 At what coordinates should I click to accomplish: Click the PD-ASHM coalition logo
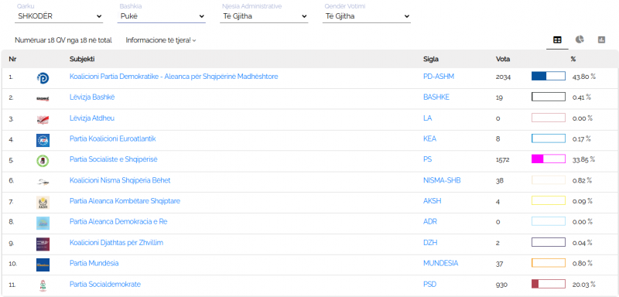(x=43, y=78)
